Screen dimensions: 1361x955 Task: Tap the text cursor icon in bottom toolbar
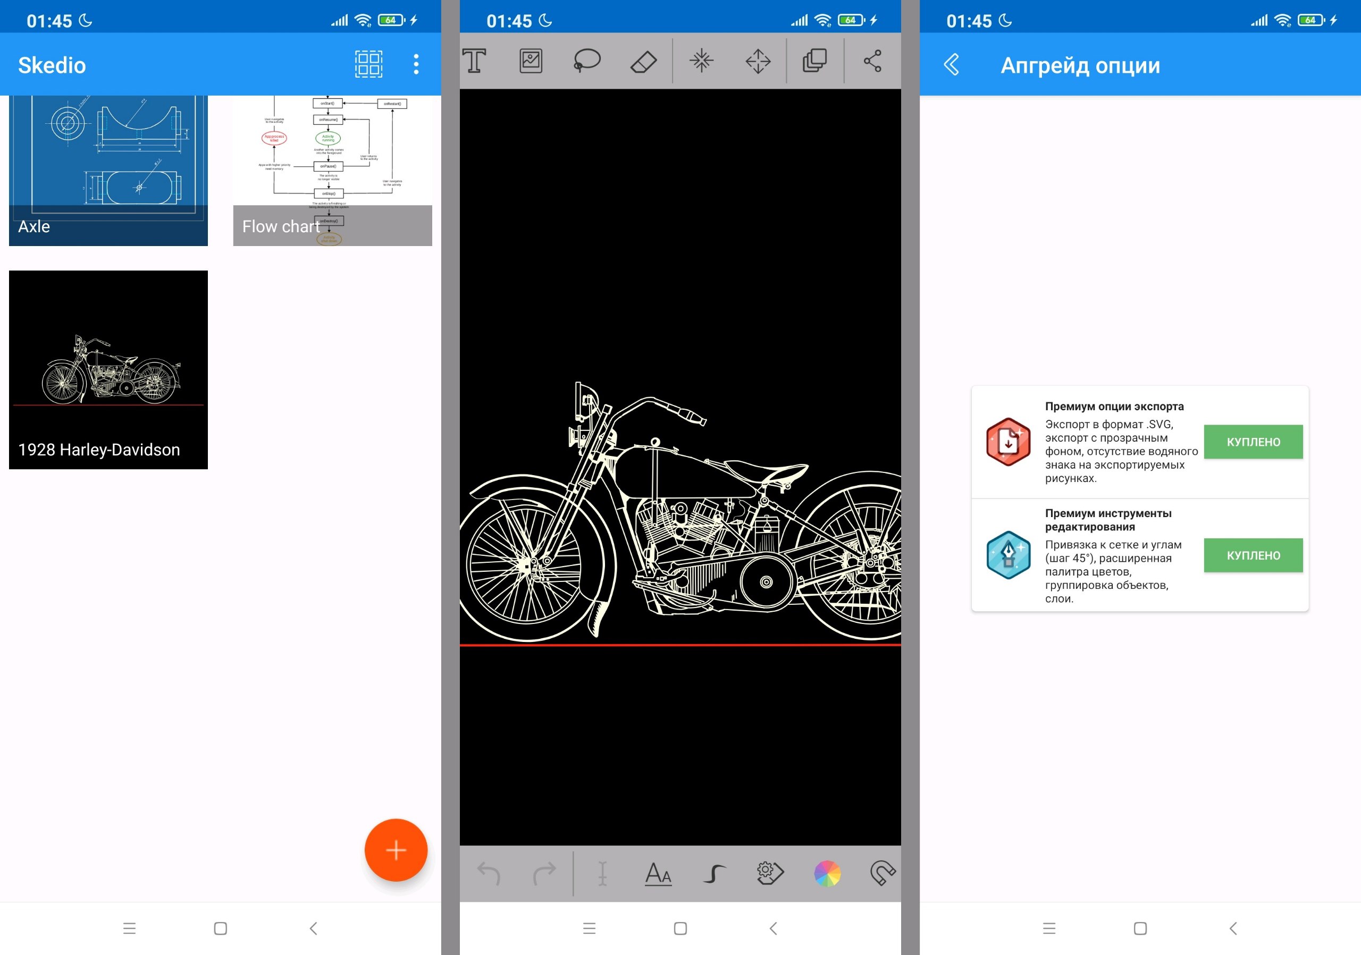click(x=602, y=873)
